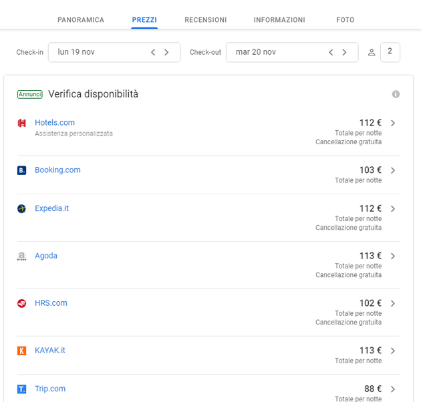Click the KAYAK.it logo icon
Viewport: 421px width, 402px height.
[22, 351]
